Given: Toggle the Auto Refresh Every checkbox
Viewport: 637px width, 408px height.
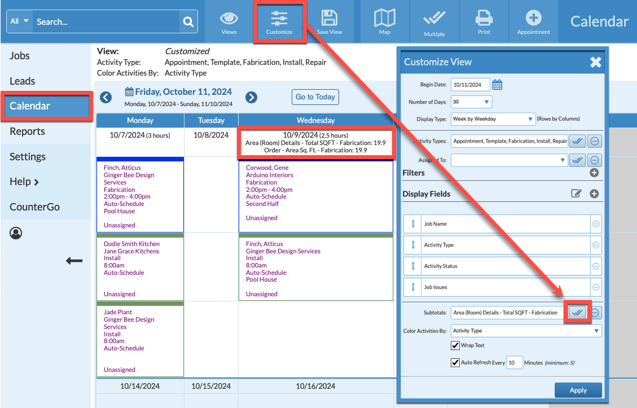Looking at the screenshot, I should (455, 362).
